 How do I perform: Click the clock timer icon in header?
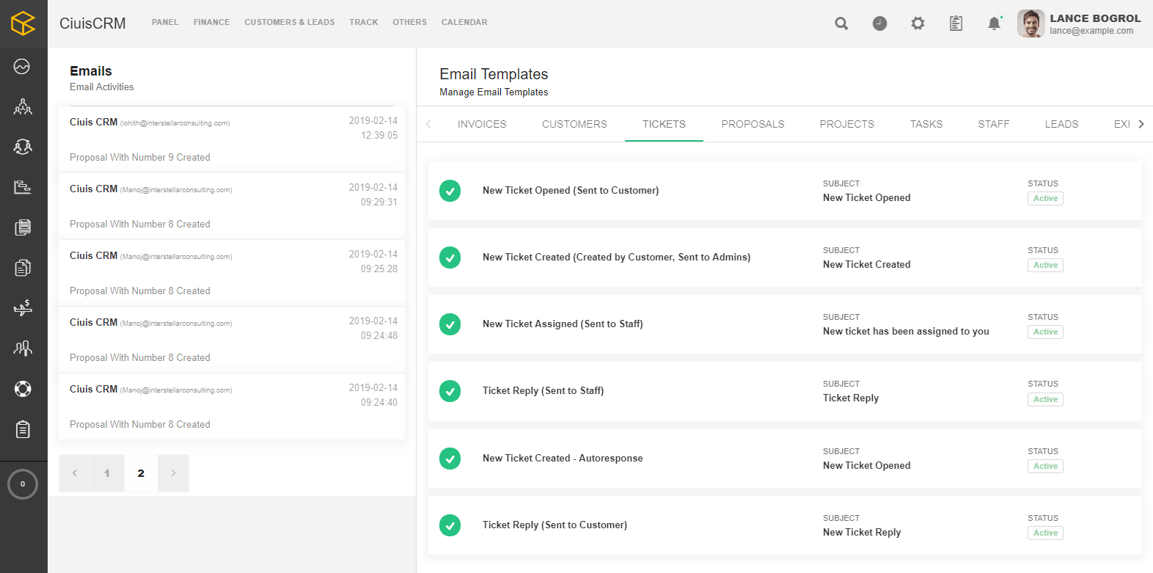click(x=879, y=23)
